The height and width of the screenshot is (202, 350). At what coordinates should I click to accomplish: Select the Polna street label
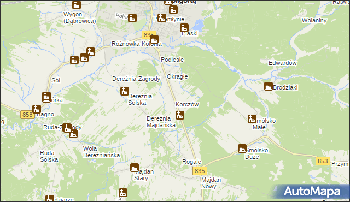click(x=122, y=16)
